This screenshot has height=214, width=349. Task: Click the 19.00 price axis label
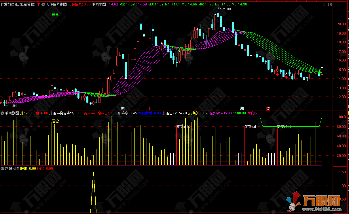341,33
